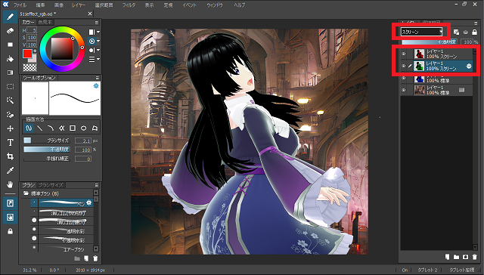Toggle pen pressure opacity button in toolbar
The image size is (484, 275).
click(10, 218)
